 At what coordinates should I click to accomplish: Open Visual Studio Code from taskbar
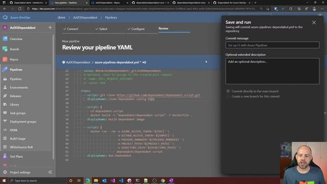121,180
